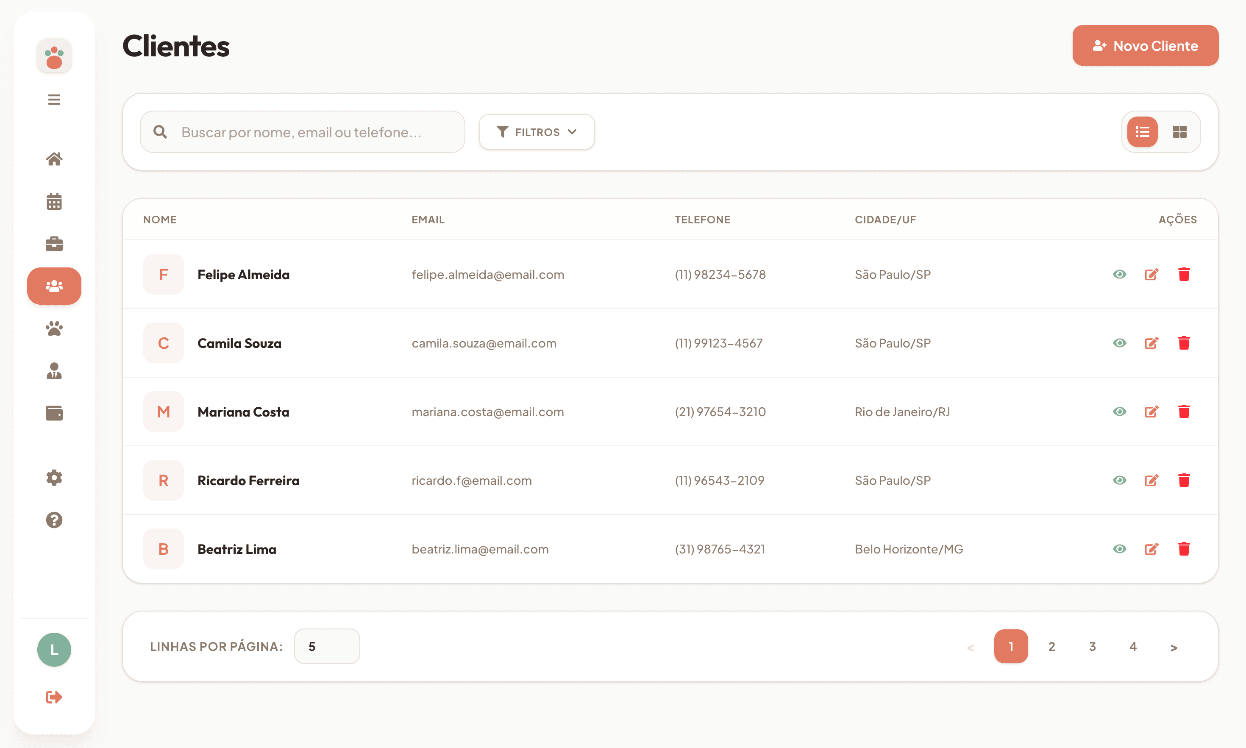
Task: Delete Beatriz Lima with the trash icon
Action: (1184, 548)
